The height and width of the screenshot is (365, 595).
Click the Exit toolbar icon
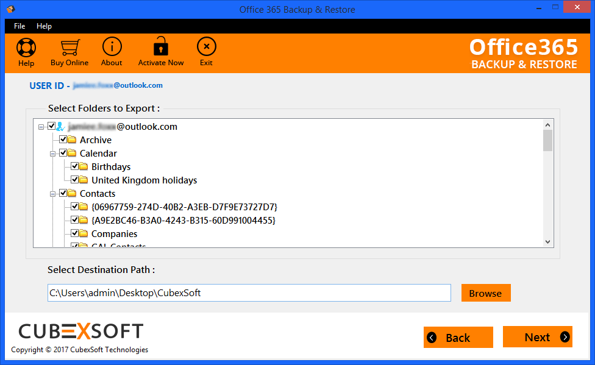(x=206, y=47)
